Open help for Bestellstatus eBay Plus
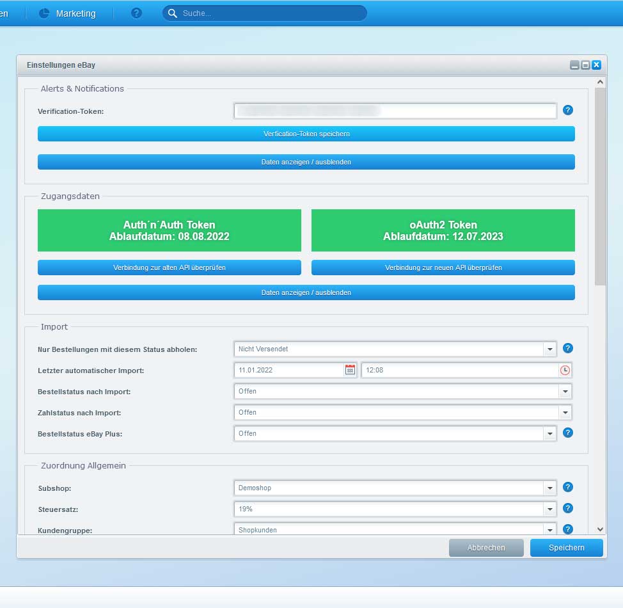Image resolution: width=623 pixels, height=608 pixels. point(568,433)
